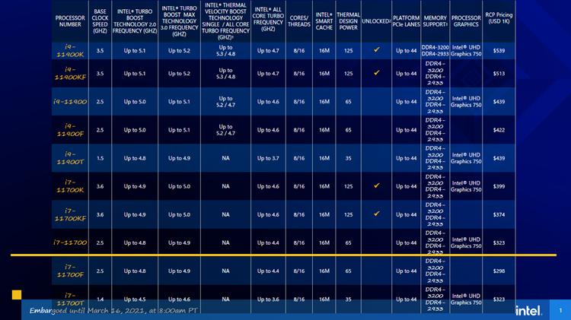571x320 pixels.
Task: Select the '$323' price in the i7-11700 row
Action: (499, 242)
